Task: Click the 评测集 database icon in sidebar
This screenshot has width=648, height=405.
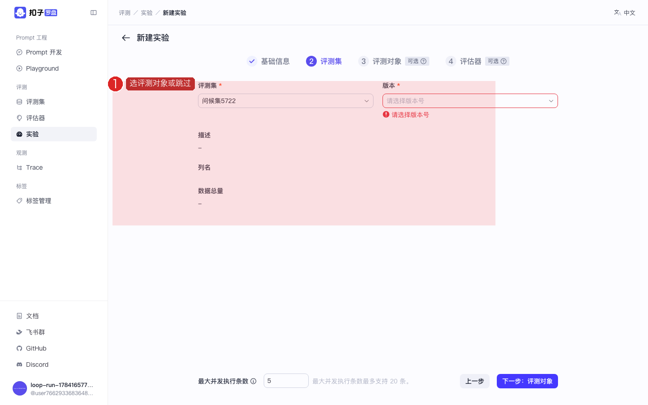Action: (19, 102)
